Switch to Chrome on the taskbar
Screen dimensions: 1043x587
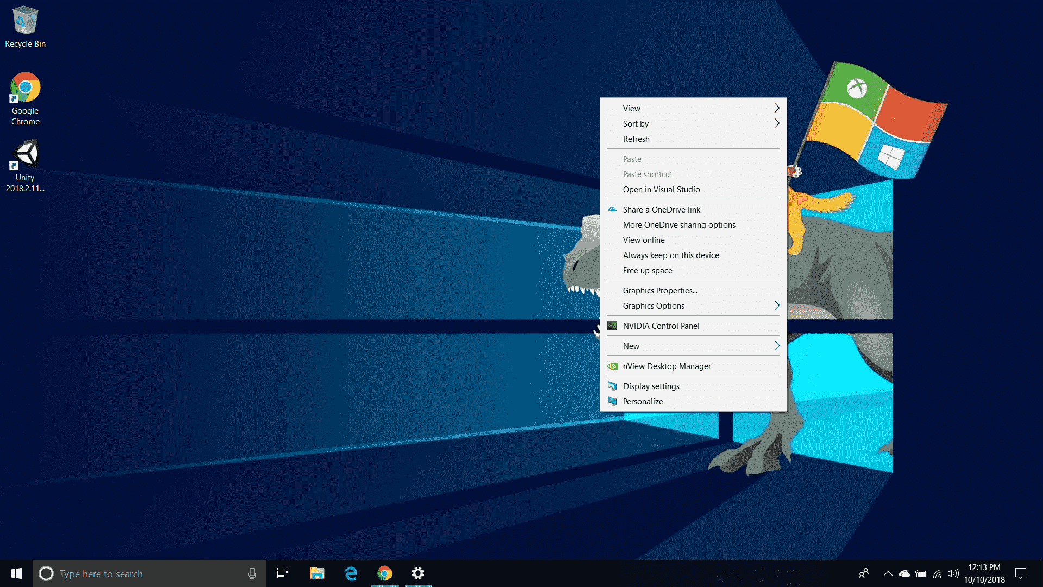(385, 573)
